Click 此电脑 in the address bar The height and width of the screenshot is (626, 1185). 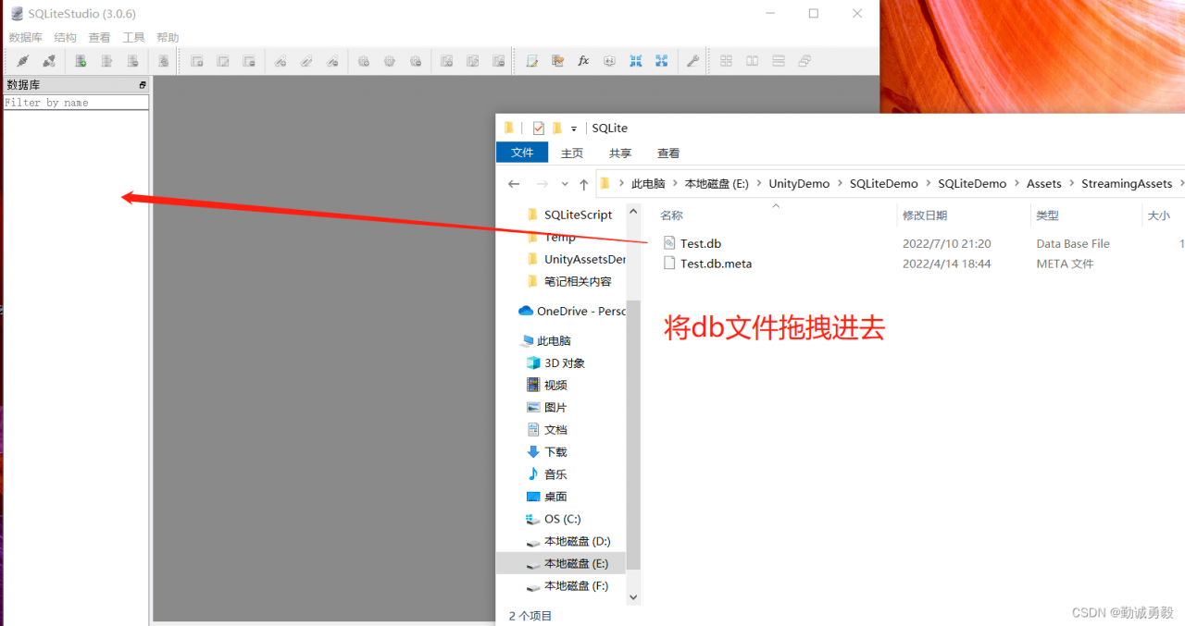click(x=648, y=184)
